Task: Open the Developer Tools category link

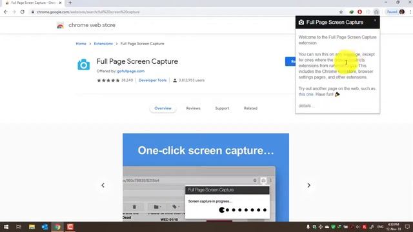Action: [x=152, y=80]
